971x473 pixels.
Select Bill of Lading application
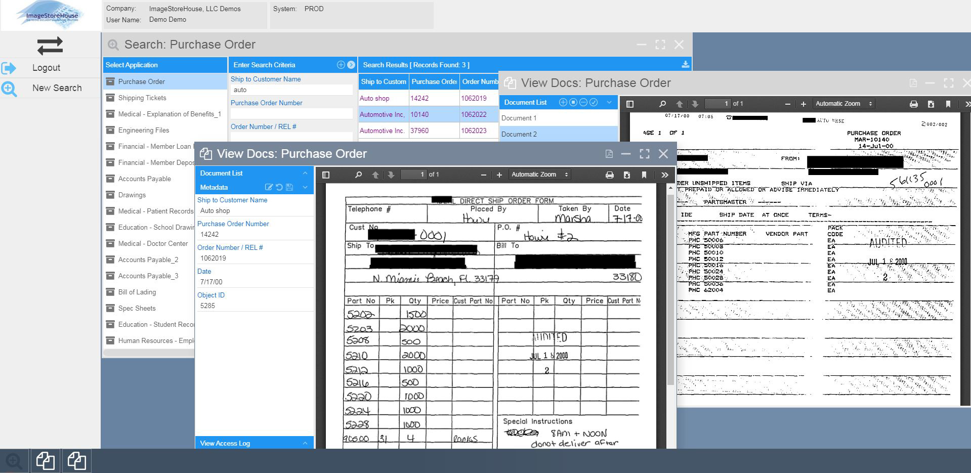(150, 292)
